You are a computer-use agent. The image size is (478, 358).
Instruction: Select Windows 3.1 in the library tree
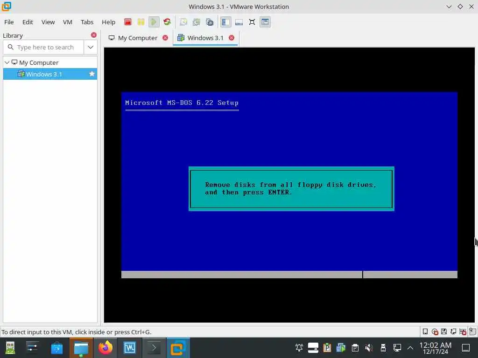(44, 74)
